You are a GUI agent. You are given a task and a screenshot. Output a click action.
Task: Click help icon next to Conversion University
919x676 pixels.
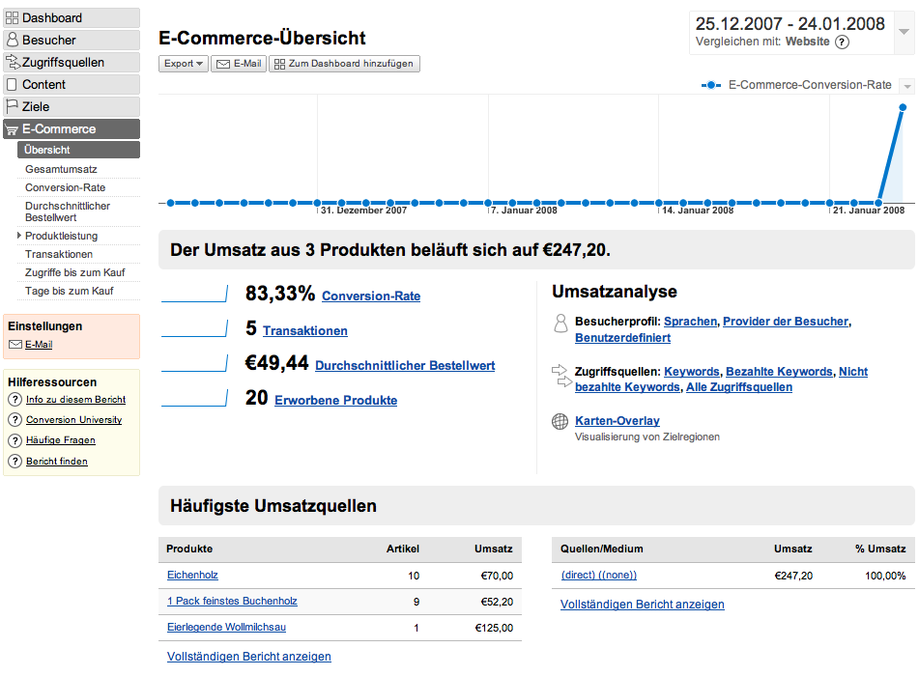click(x=14, y=420)
